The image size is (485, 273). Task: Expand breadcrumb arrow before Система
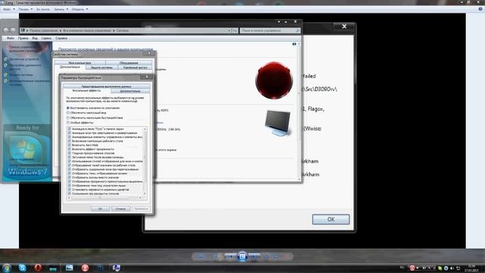coord(114,30)
